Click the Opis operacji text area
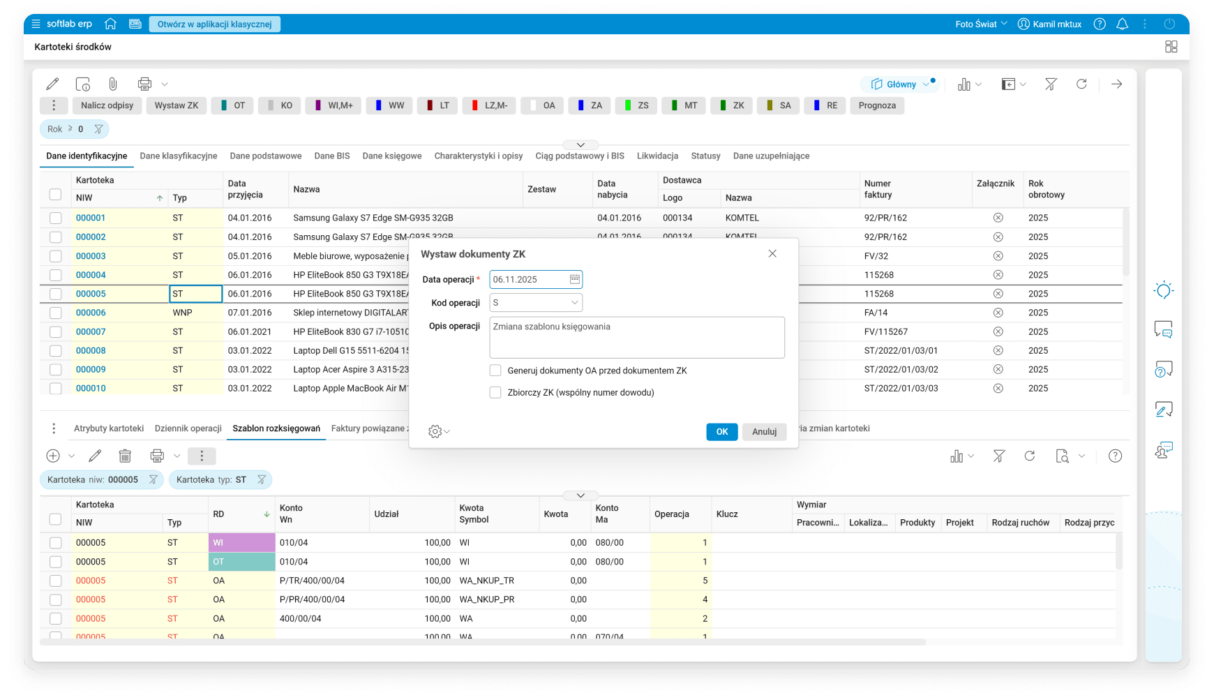Viewport: 1214px width, 695px height. click(636, 338)
